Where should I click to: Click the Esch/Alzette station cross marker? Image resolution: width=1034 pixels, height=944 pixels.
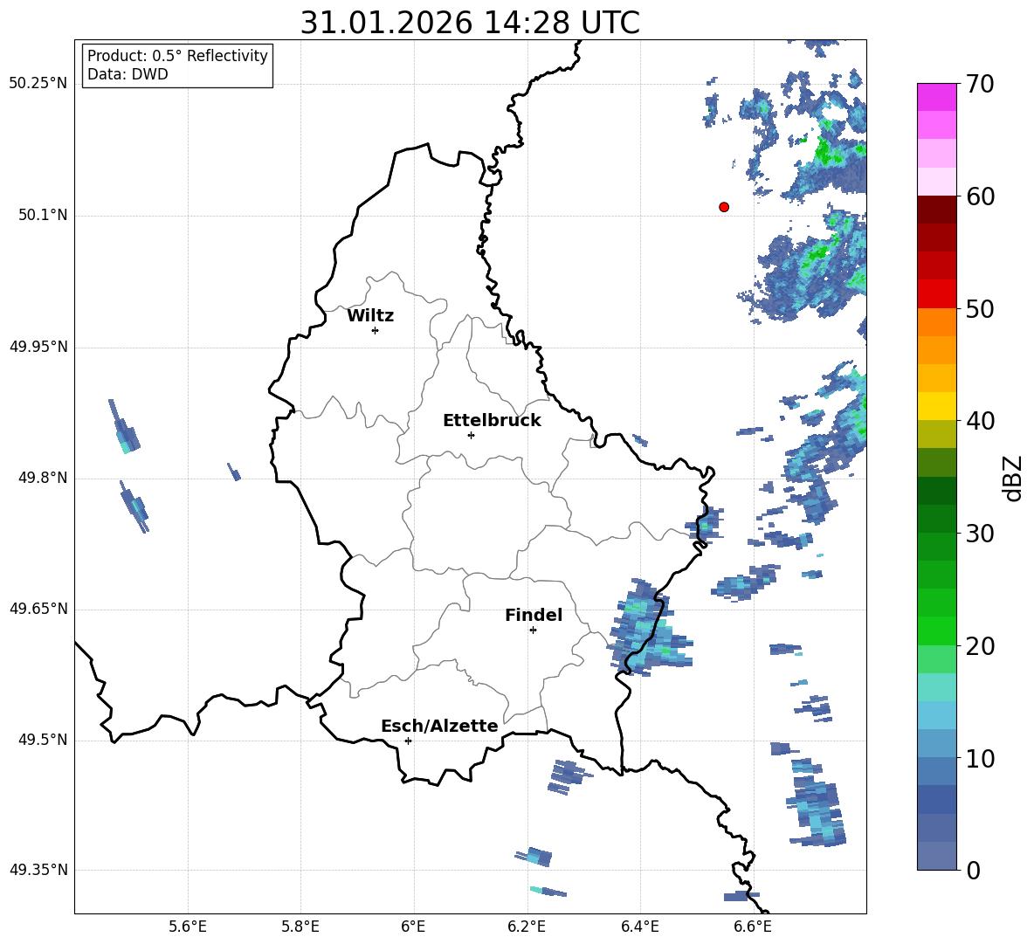408,741
